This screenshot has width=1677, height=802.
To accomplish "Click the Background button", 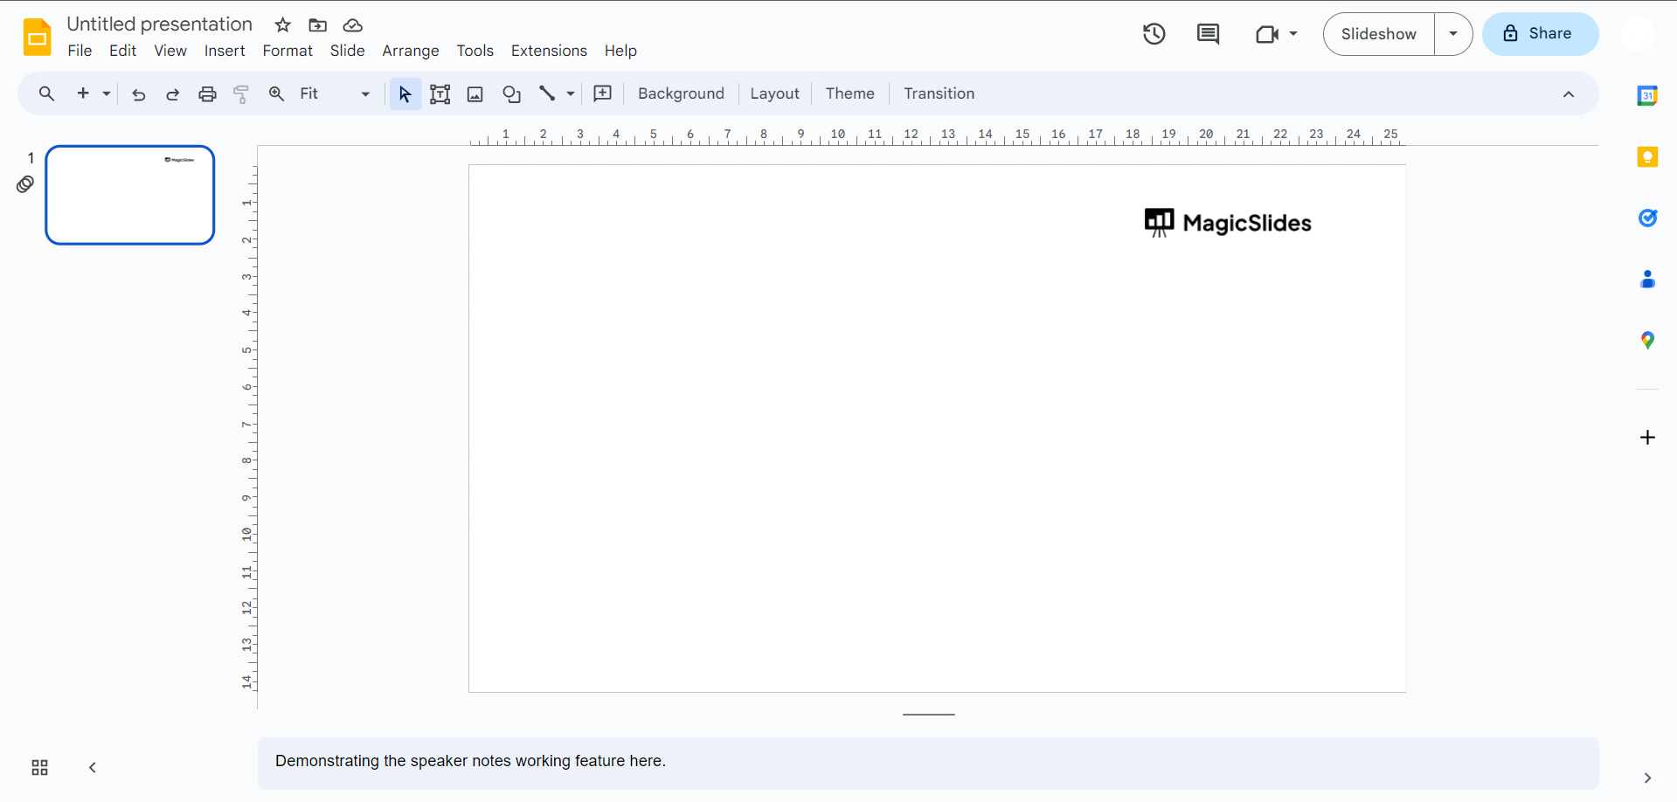I will click(x=681, y=93).
